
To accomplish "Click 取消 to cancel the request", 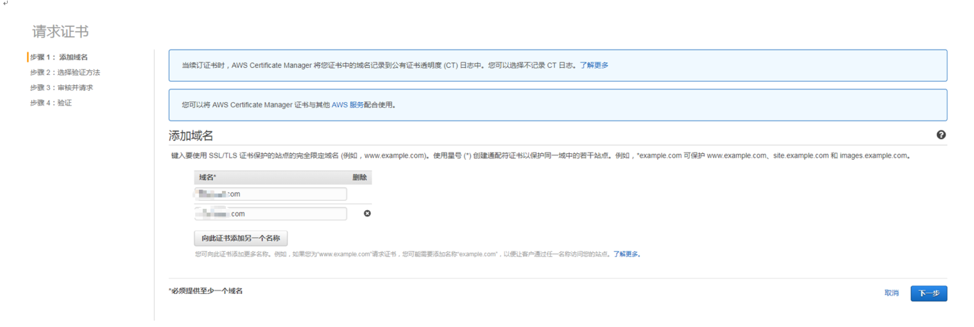I will pyautogui.click(x=891, y=293).
